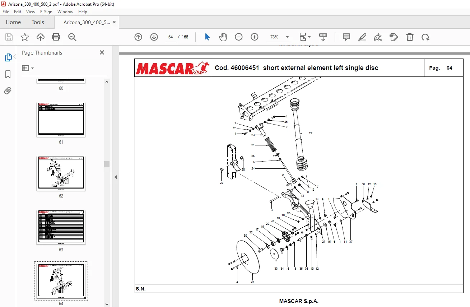Viewport: 470px width, 307px height.
Task: Switch to the Tools tab
Action: 38,22
